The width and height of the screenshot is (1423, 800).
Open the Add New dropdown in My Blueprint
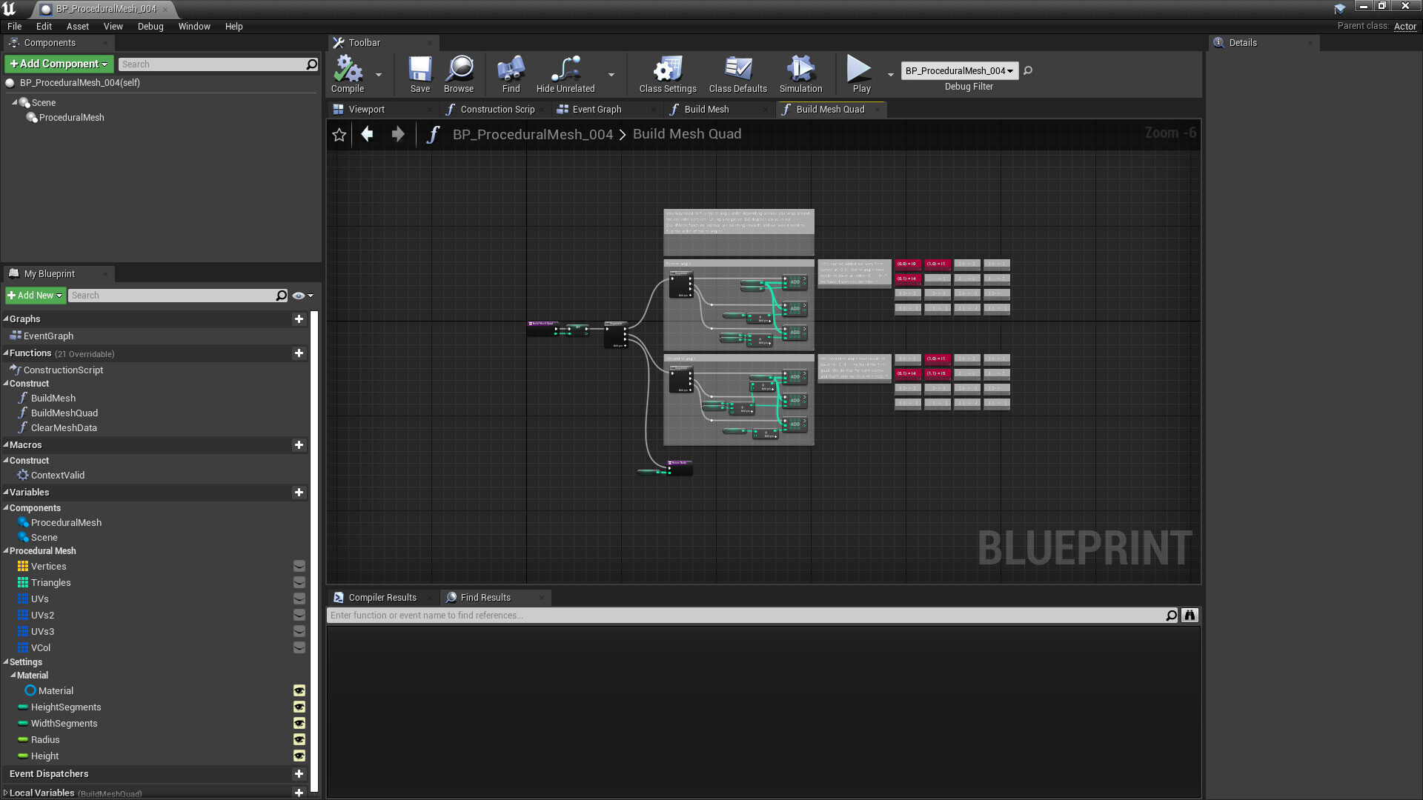click(x=35, y=295)
